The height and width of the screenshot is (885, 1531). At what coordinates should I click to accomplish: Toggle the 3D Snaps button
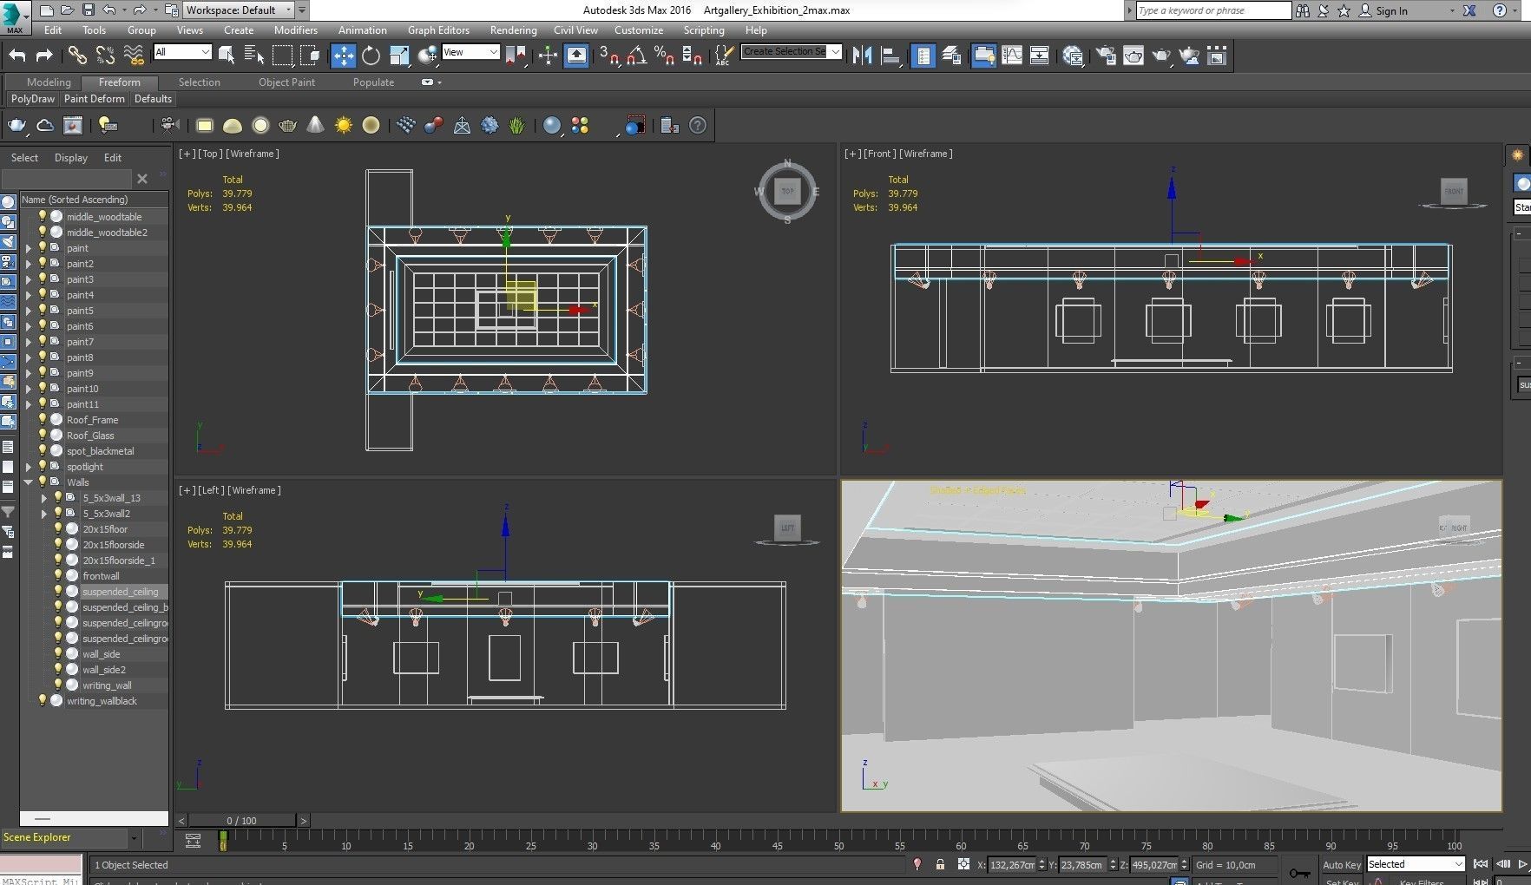click(608, 56)
